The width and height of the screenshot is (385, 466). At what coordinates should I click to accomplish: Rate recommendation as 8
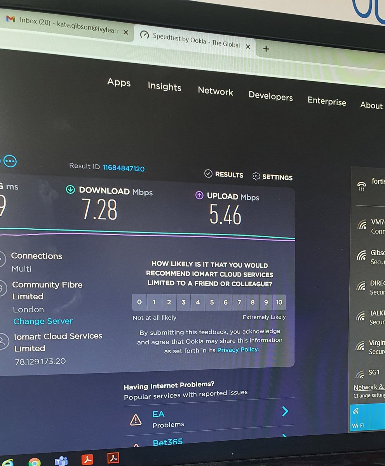click(x=253, y=302)
